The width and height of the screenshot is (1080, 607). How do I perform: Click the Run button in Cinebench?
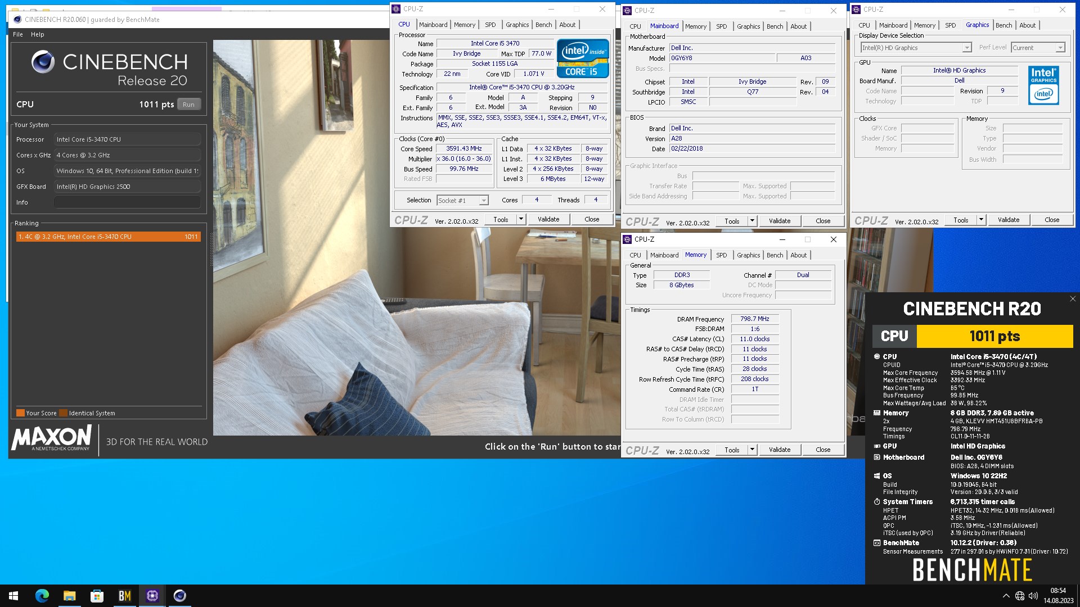pos(188,105)
